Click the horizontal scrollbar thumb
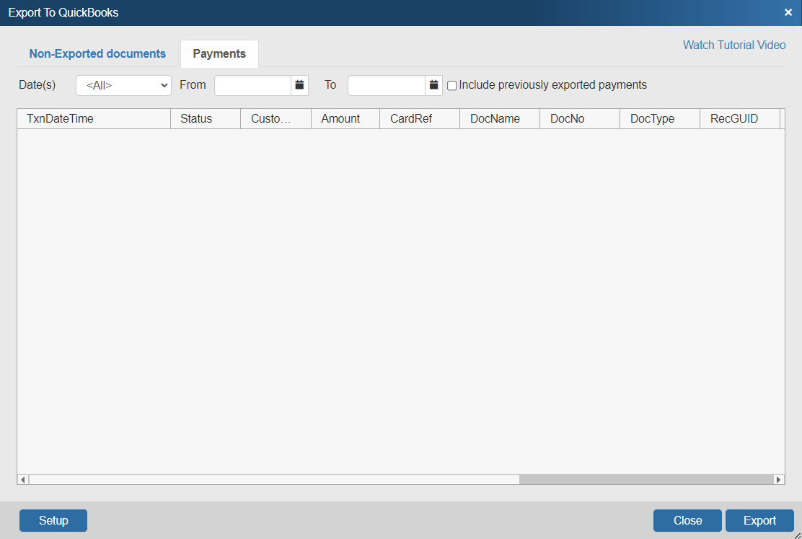Viewport: 802px width, 539px height. (x=645, y=479)
